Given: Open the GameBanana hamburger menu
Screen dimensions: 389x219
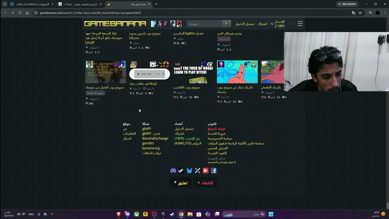Looking at the screenshot, I should (x=300, y=24).
